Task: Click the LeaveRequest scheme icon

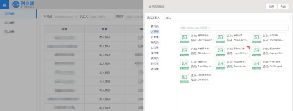Action: tap(184, 38)
